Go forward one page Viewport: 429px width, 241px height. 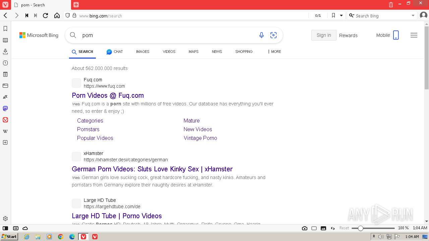click(16, 15)
